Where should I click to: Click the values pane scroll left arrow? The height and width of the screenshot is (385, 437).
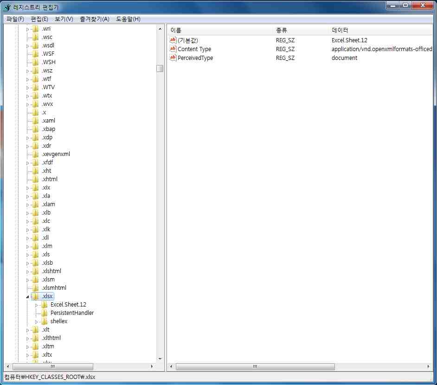(x=171, y=366)
